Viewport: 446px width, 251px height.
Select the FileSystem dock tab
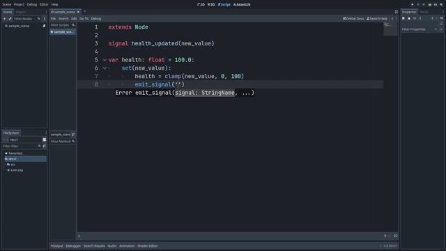tap(11, 133)
